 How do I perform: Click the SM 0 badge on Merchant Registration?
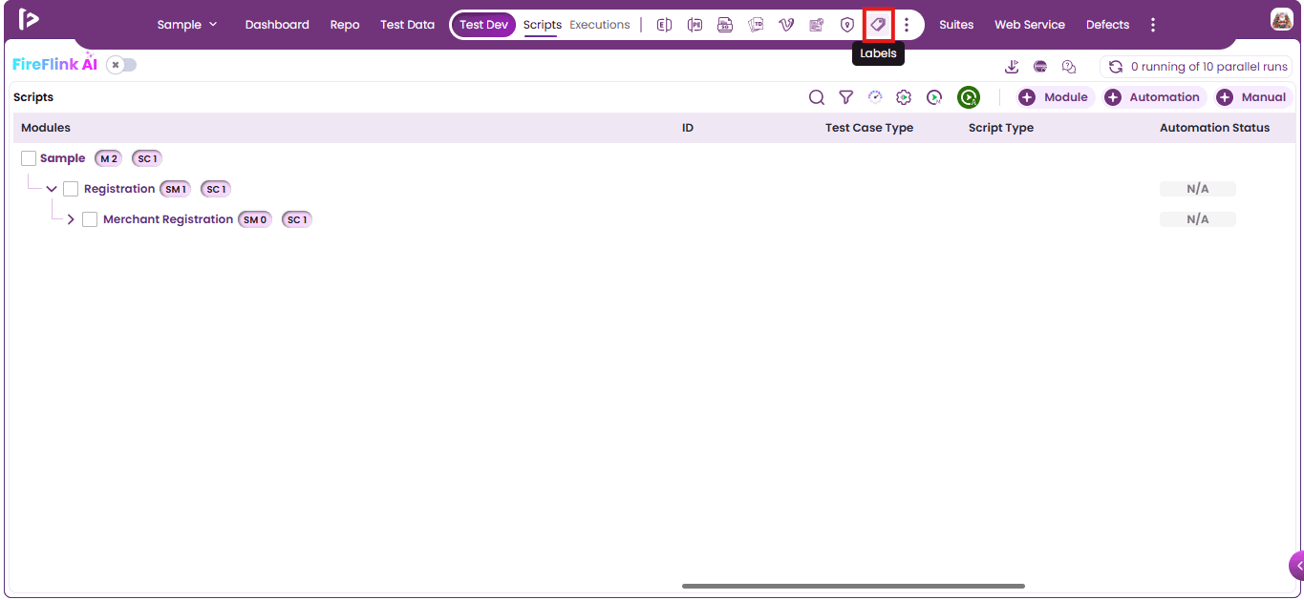[x=255, y=219]
